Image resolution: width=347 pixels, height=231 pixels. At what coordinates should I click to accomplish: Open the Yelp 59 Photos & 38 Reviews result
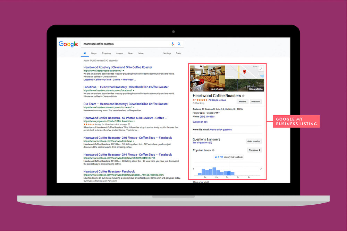pyautogui.click(x=125, y=118)
